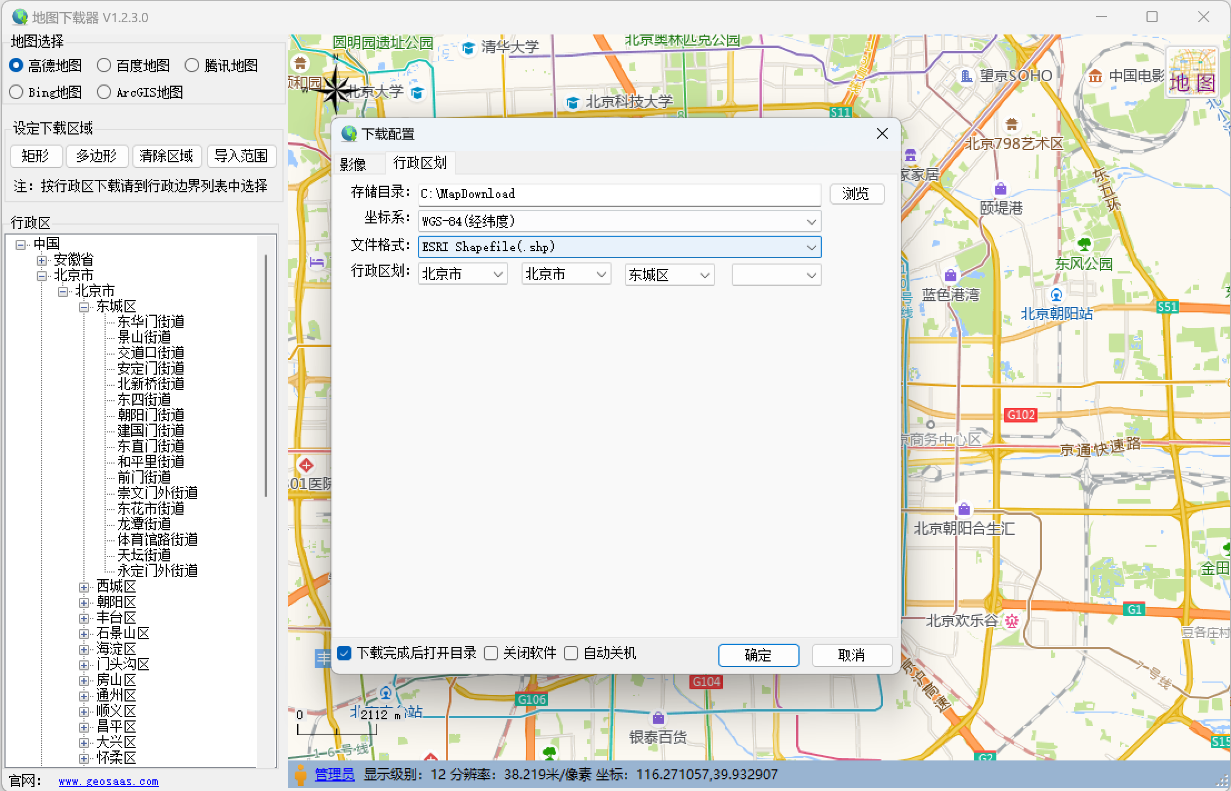The width and height of the screenshot is (1231, 791).
Task: Expand the 朝阳区 tree node
Action: tap(84, 603)
